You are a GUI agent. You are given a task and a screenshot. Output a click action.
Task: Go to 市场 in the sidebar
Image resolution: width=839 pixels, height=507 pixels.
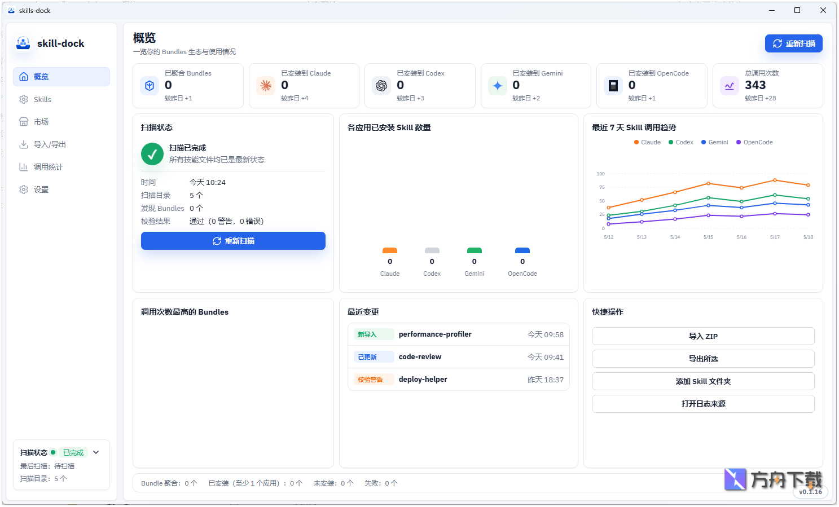(x=62, y=122)
